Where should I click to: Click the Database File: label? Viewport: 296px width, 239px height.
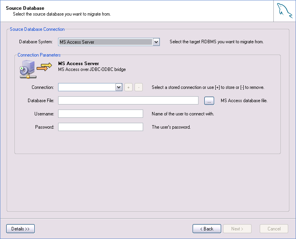pos(41,101)
